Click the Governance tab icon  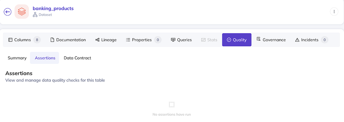coord(258,39)
